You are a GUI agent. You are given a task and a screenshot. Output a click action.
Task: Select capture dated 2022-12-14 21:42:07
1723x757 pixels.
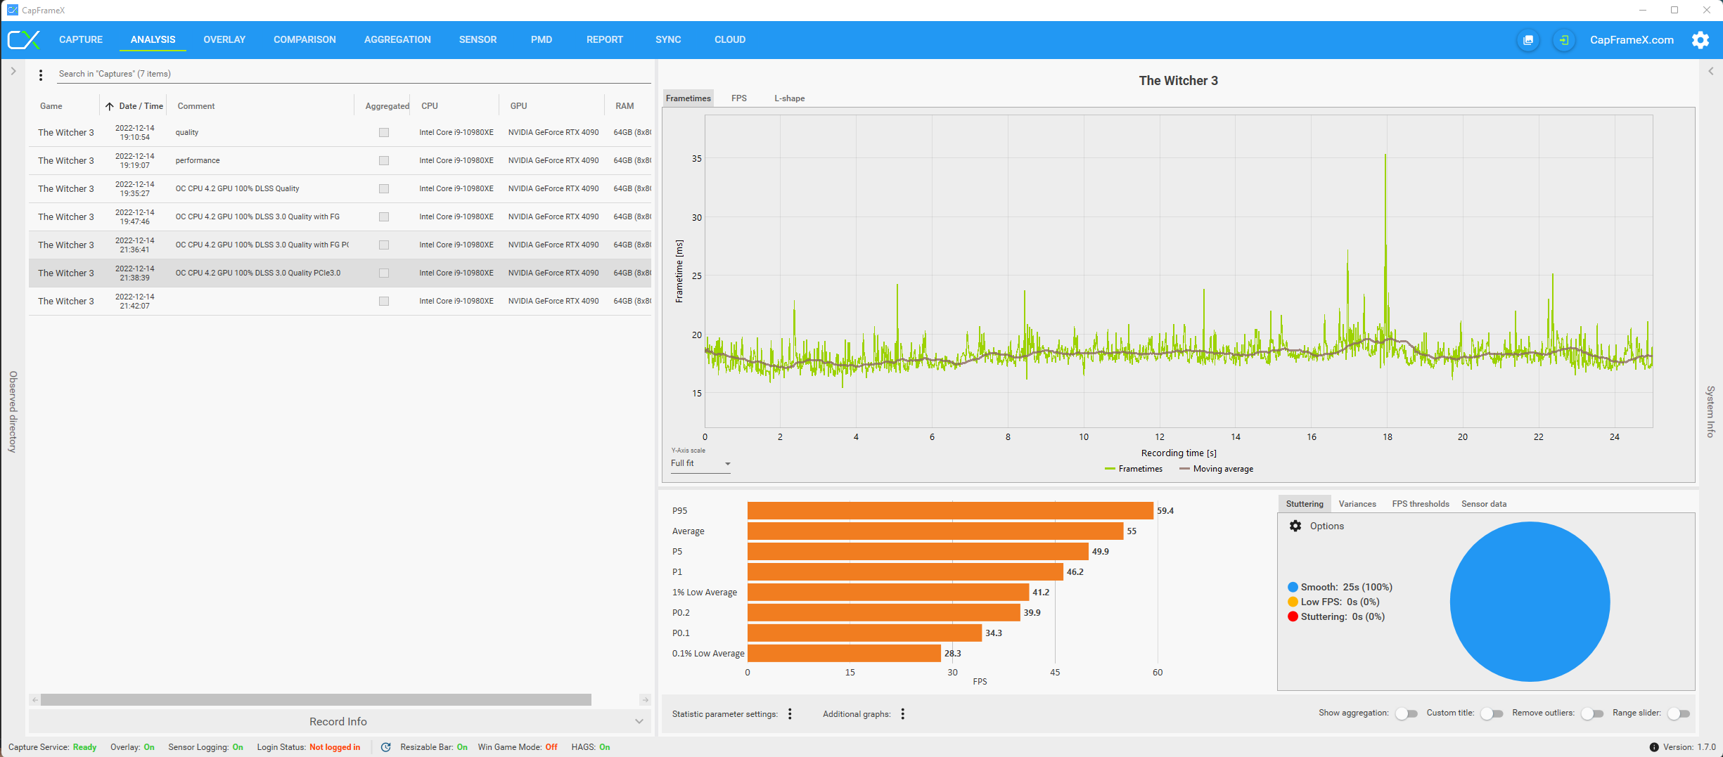click(x=340, y=301)
